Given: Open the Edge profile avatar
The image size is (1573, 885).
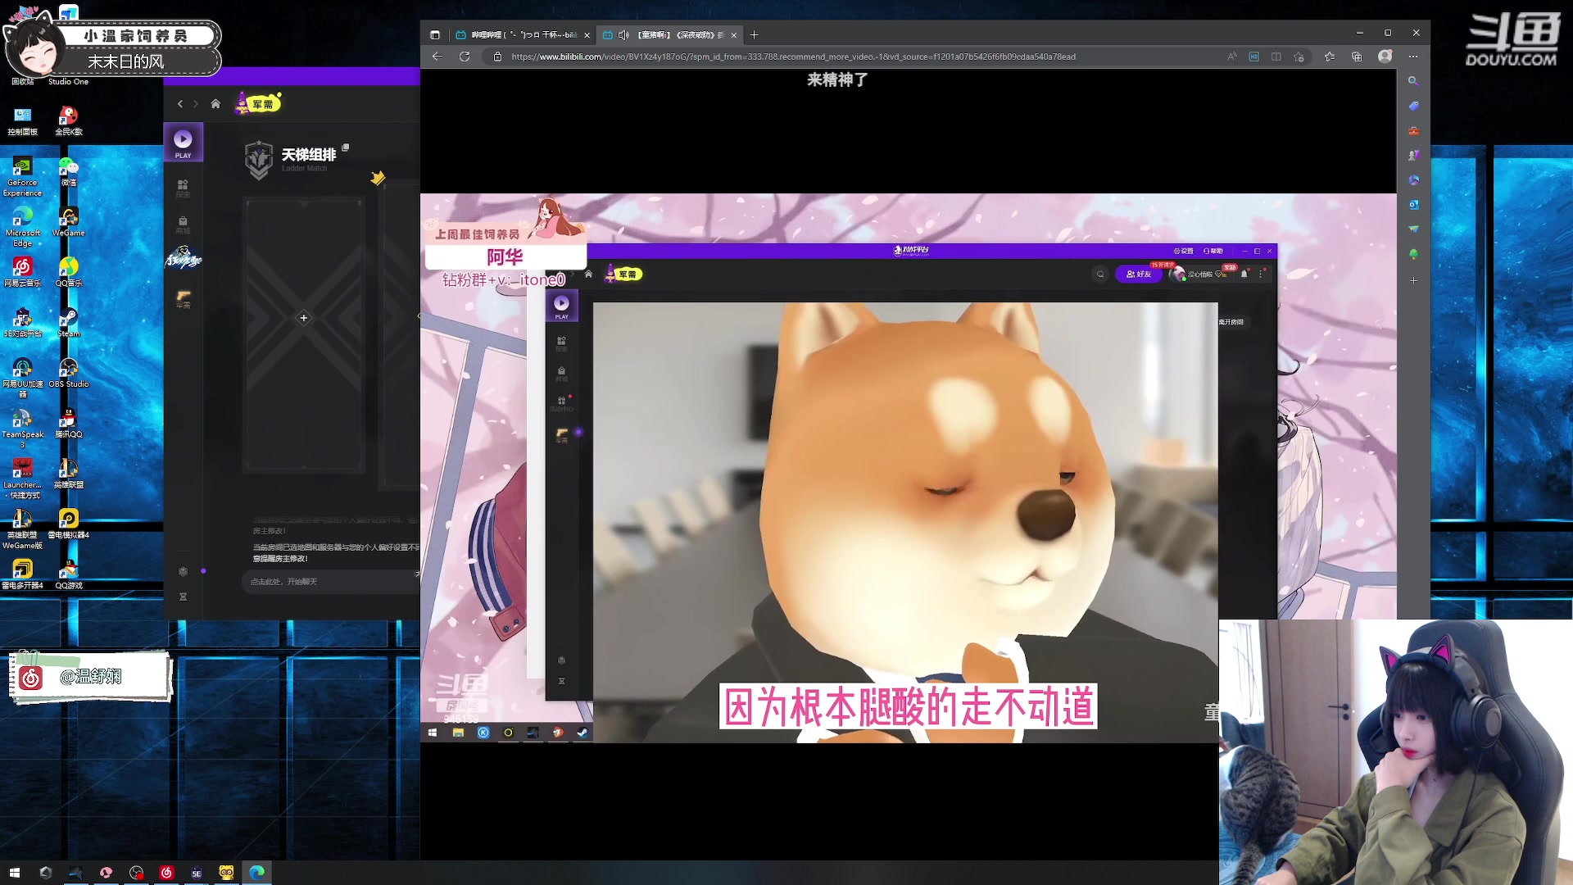Looking at the screenshot, I should [1385, 56].
